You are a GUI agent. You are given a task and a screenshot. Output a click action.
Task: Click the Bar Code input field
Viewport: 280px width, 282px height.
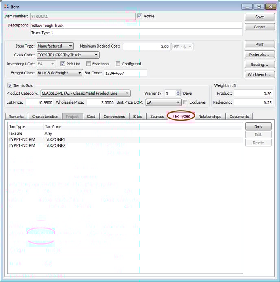pyautogui.click(x=125, y=73)
